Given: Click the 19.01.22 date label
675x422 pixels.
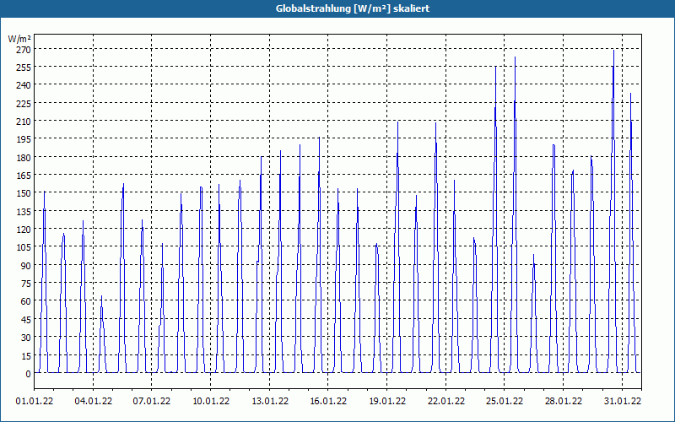Looking at the screenshot, I should pos(387,401).
